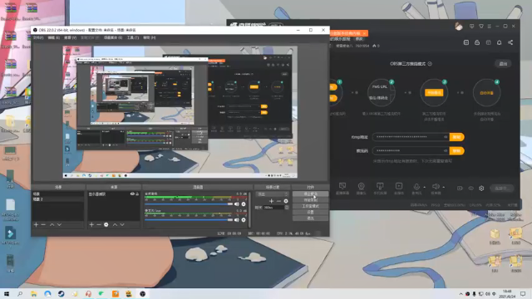Open the Tools menu in OBS menu bar
Screen dimensions: 532x299
tap(133, 37)
